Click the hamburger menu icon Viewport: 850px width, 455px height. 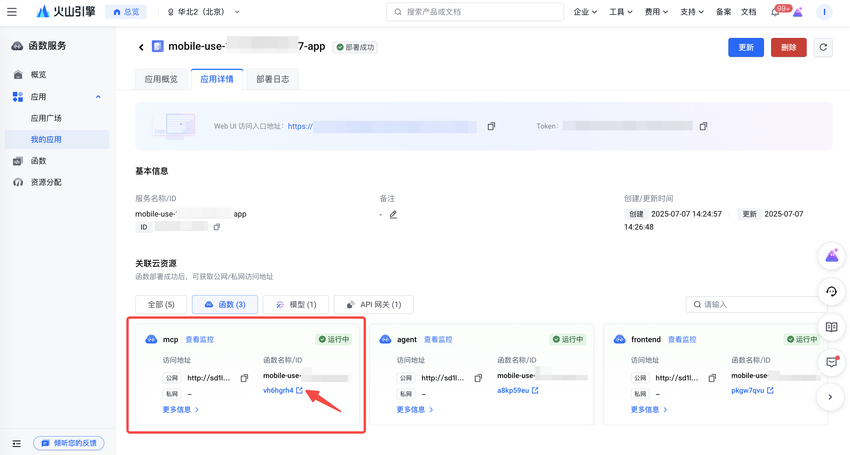pyautogui.click(x=12, y=12)
